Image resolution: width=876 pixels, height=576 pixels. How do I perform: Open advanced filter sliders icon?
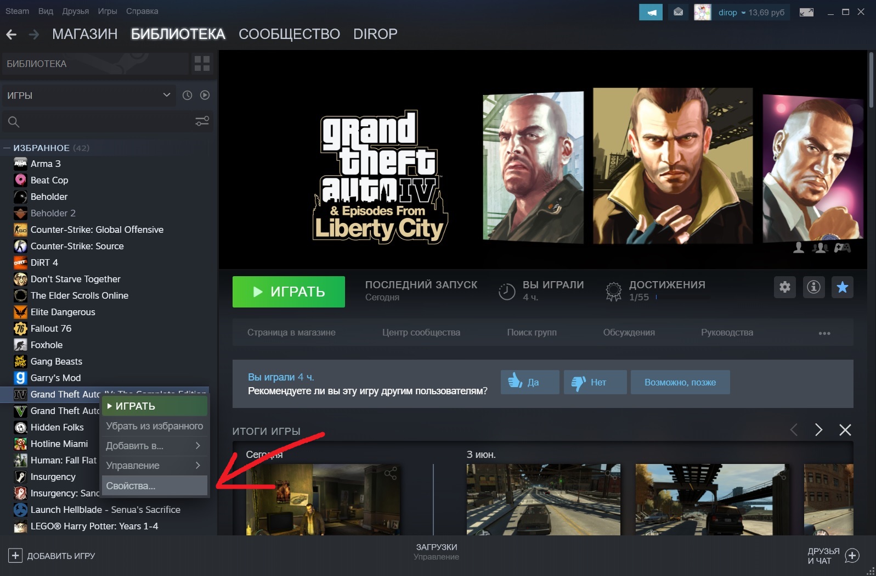[202, 121]
